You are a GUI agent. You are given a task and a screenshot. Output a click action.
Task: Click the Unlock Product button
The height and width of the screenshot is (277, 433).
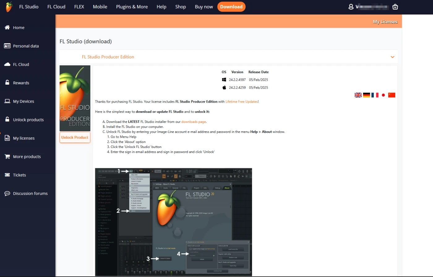[x=75, y=137]
